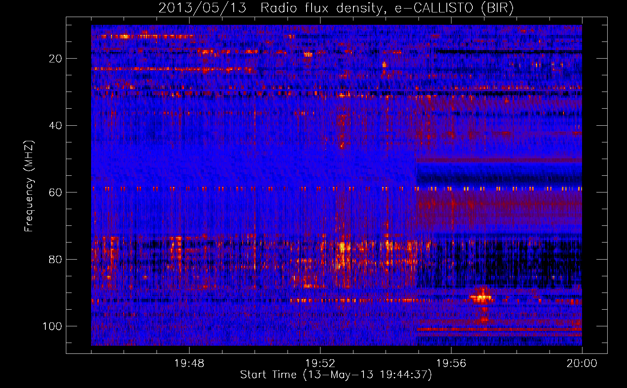Click the 40 MHz frequency tick label
This screenshot has height=388, width=627.
click(x=55, y=125)
